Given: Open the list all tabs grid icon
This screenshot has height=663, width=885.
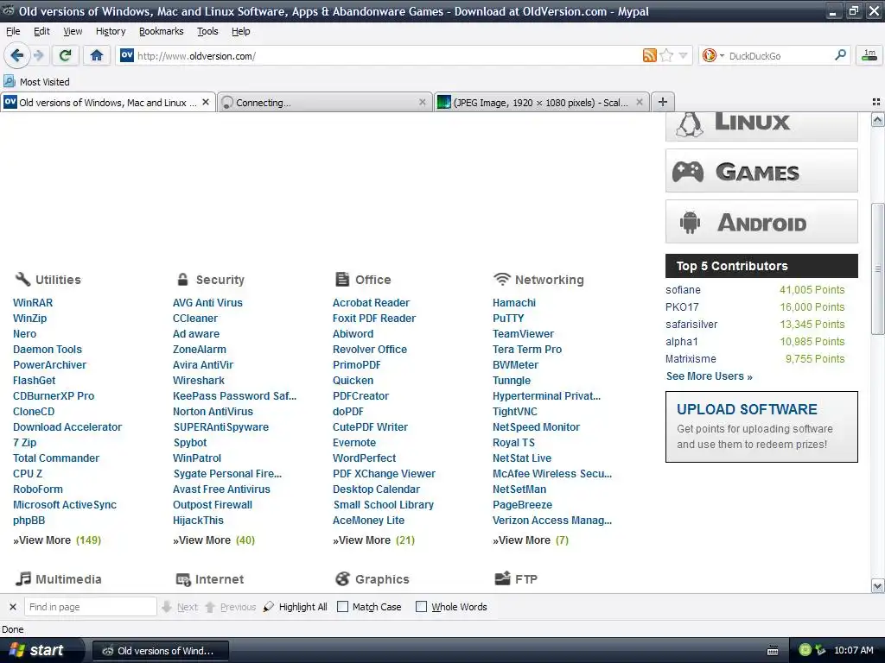Looking at the screenshot, I should tap(876, 102).
